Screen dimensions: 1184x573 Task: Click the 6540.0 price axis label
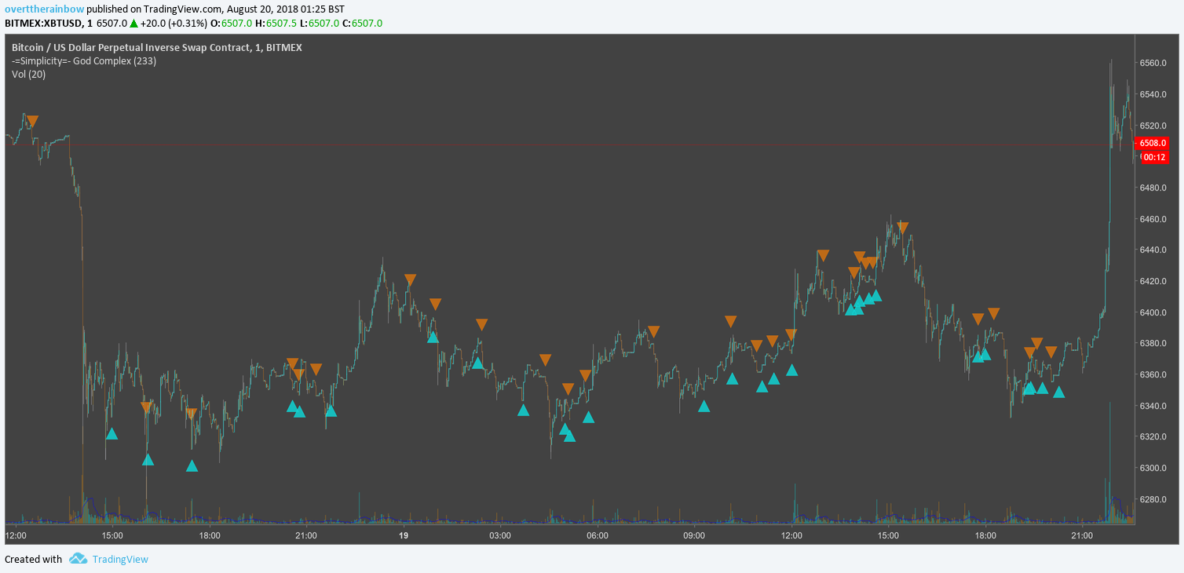click(1154, 94)
